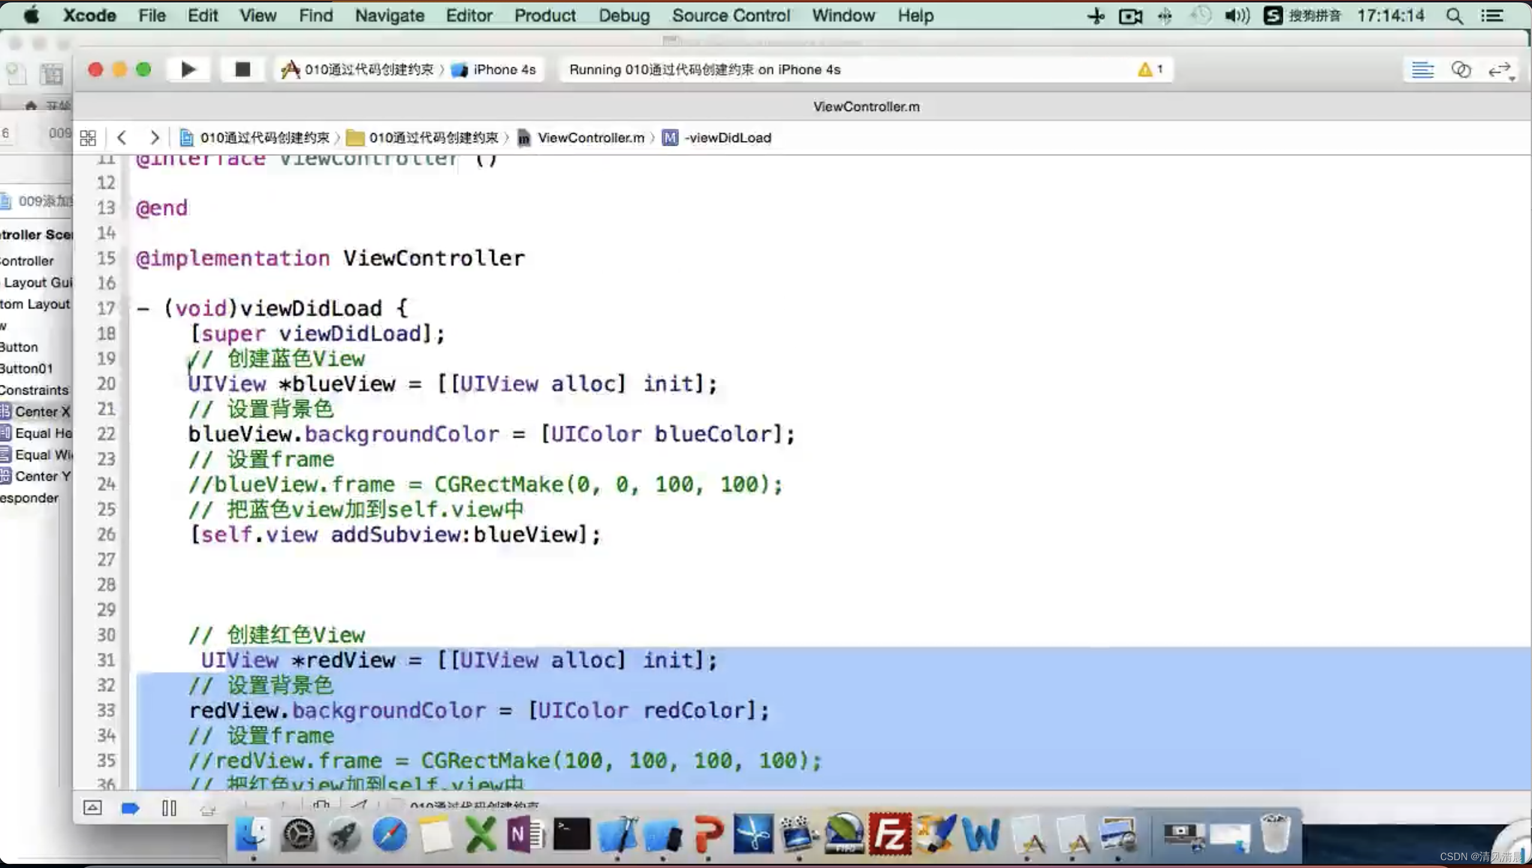
Task: Select the Equal Wi constraint in the outline
Action: 36,455
